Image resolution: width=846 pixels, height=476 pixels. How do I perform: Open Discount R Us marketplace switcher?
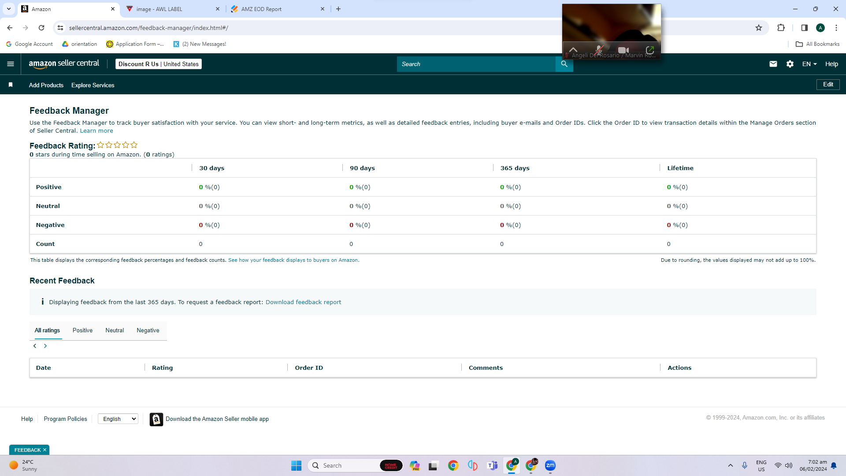[159, 64]
